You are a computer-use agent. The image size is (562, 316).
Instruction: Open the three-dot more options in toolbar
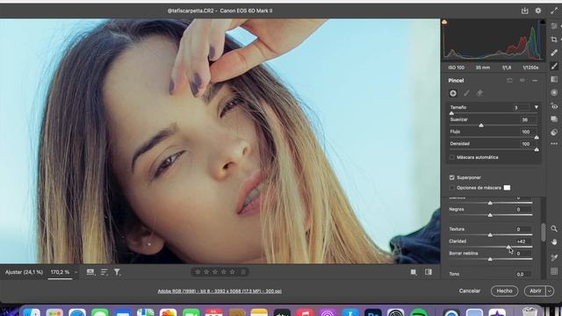[x=554, y=144]
